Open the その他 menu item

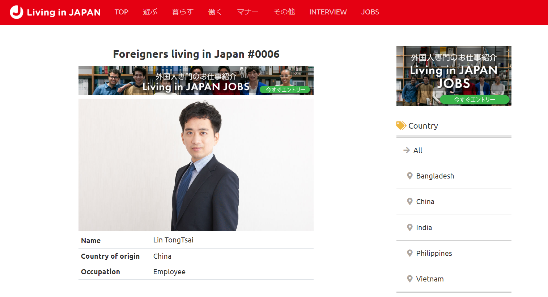point(284,12)
